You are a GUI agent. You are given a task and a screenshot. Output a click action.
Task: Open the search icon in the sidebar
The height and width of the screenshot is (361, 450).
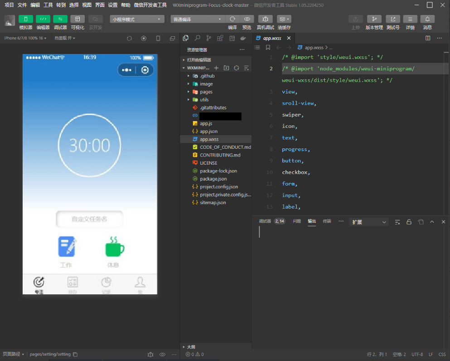(198, 38)
